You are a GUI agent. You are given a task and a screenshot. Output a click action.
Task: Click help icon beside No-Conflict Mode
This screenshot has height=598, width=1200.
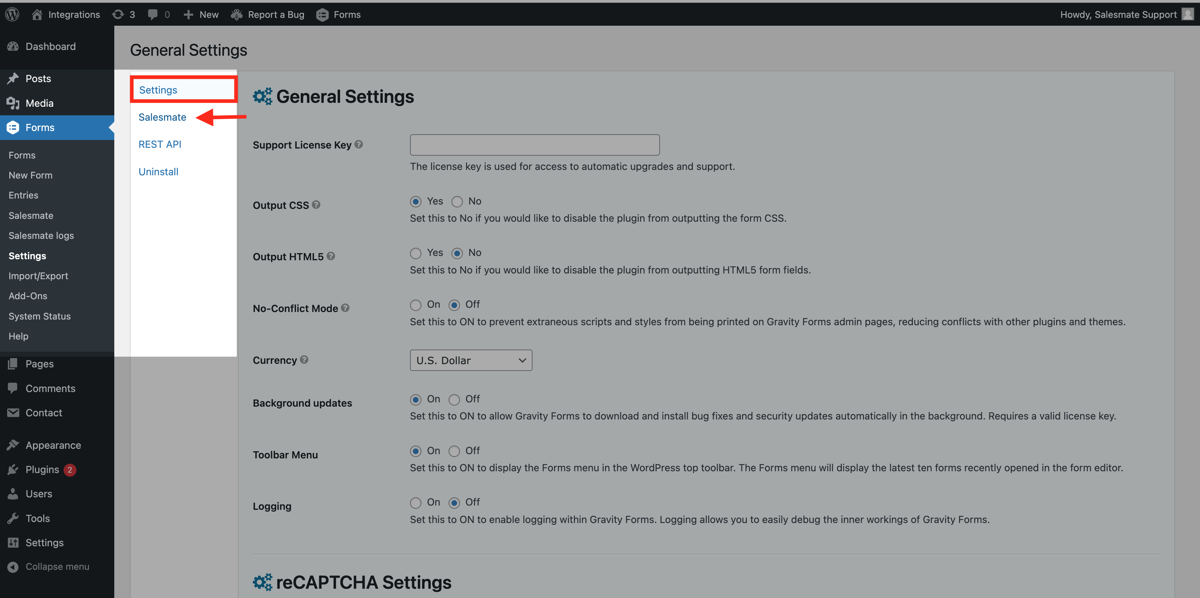[x=345, y=308]
